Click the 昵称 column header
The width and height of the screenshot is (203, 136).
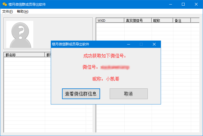tap(162, 21)
